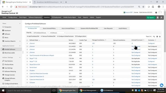Switch to Systems With Prohibited SW tab

tap(89, 28)
